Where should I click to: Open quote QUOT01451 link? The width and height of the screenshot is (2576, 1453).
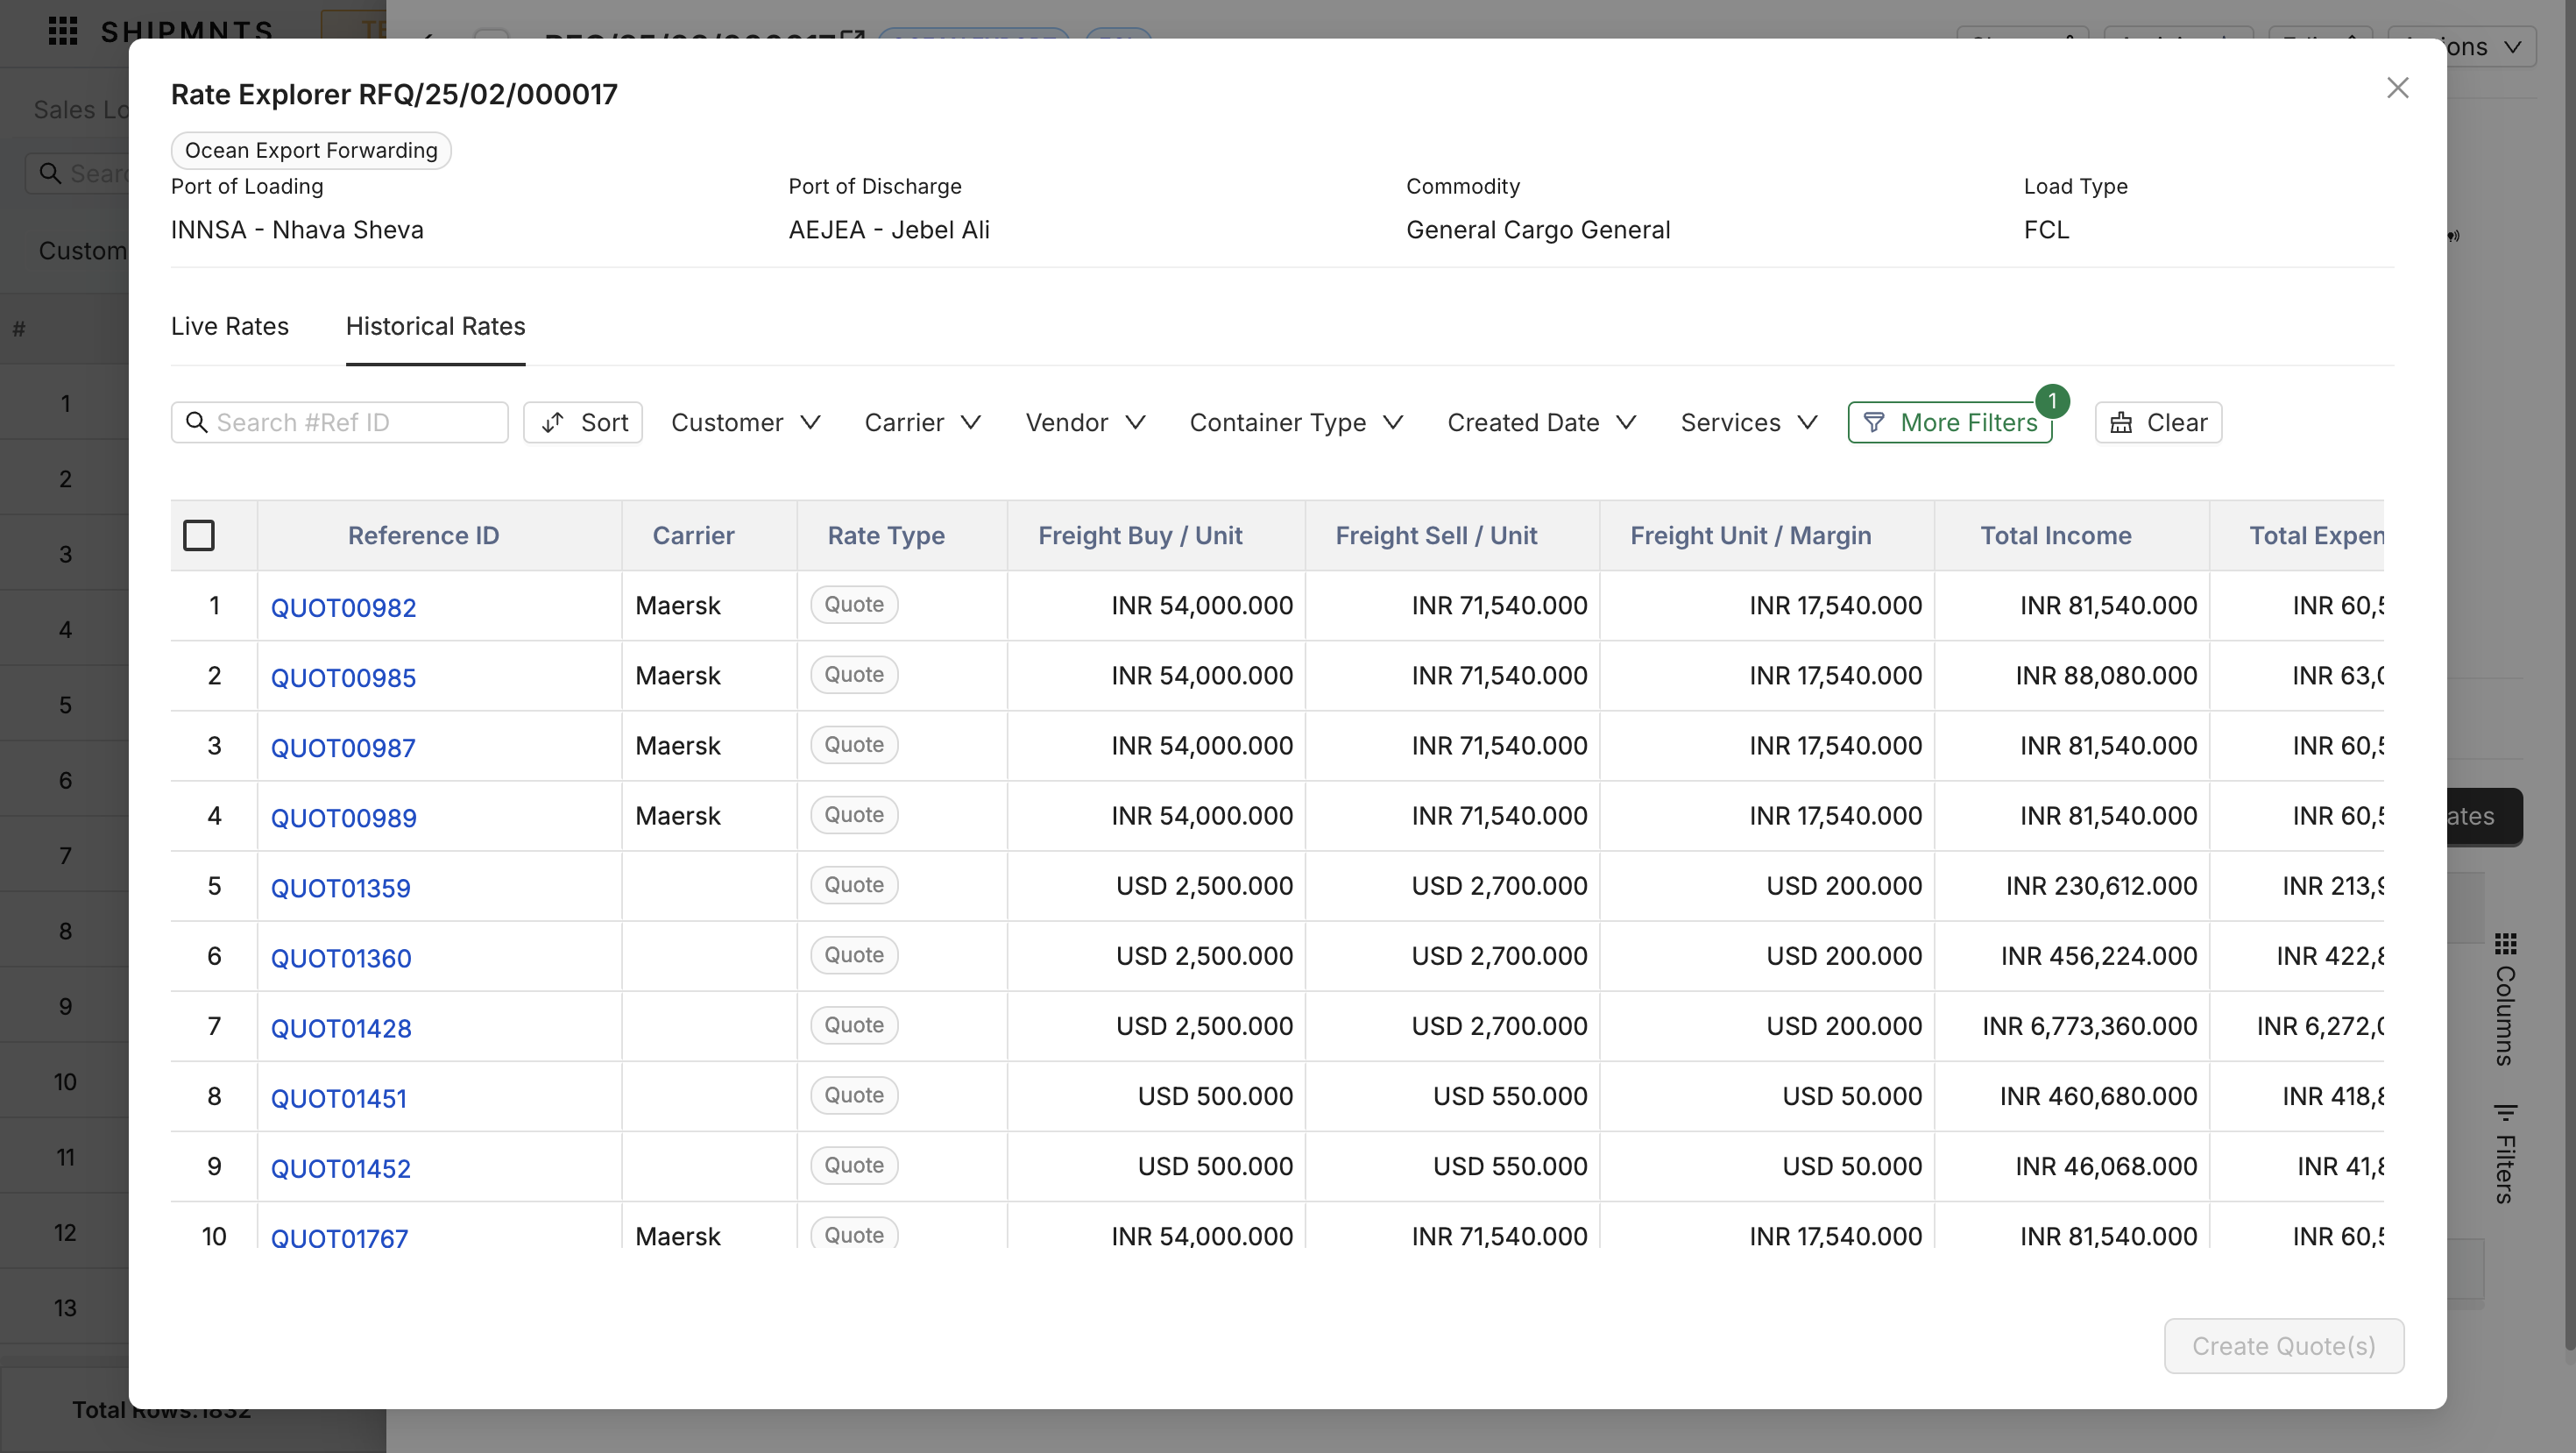[x=338, y=1097]
